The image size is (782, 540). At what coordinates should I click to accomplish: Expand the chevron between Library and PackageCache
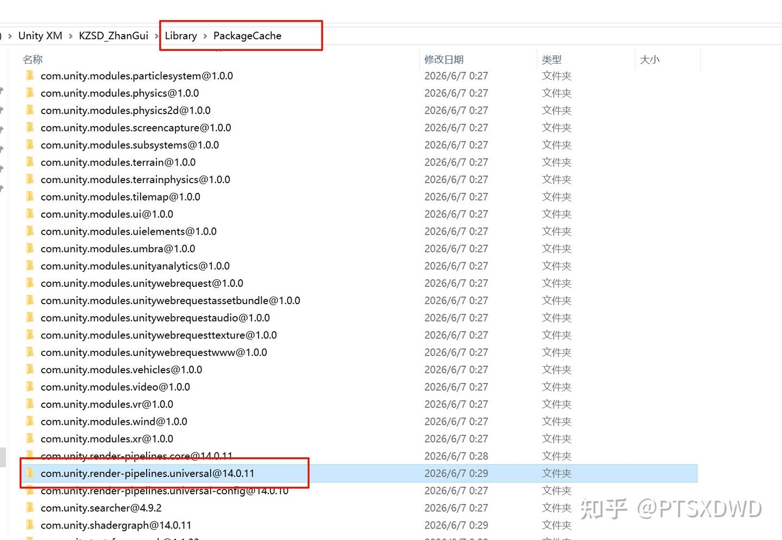[x=205, y=36]
